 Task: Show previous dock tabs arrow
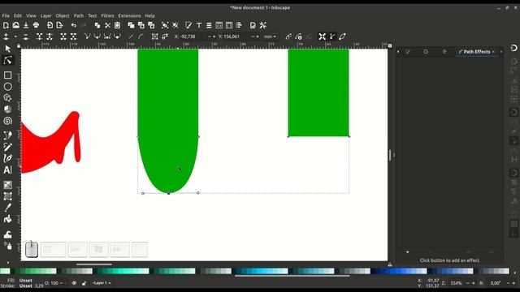(398, 52)
